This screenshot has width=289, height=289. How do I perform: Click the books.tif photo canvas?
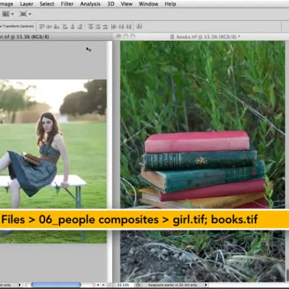202,161
